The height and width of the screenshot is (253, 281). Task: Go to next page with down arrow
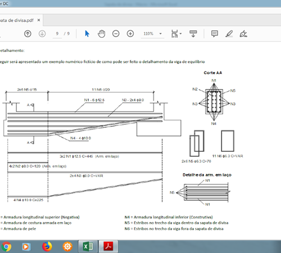click(x=42, y=34)
